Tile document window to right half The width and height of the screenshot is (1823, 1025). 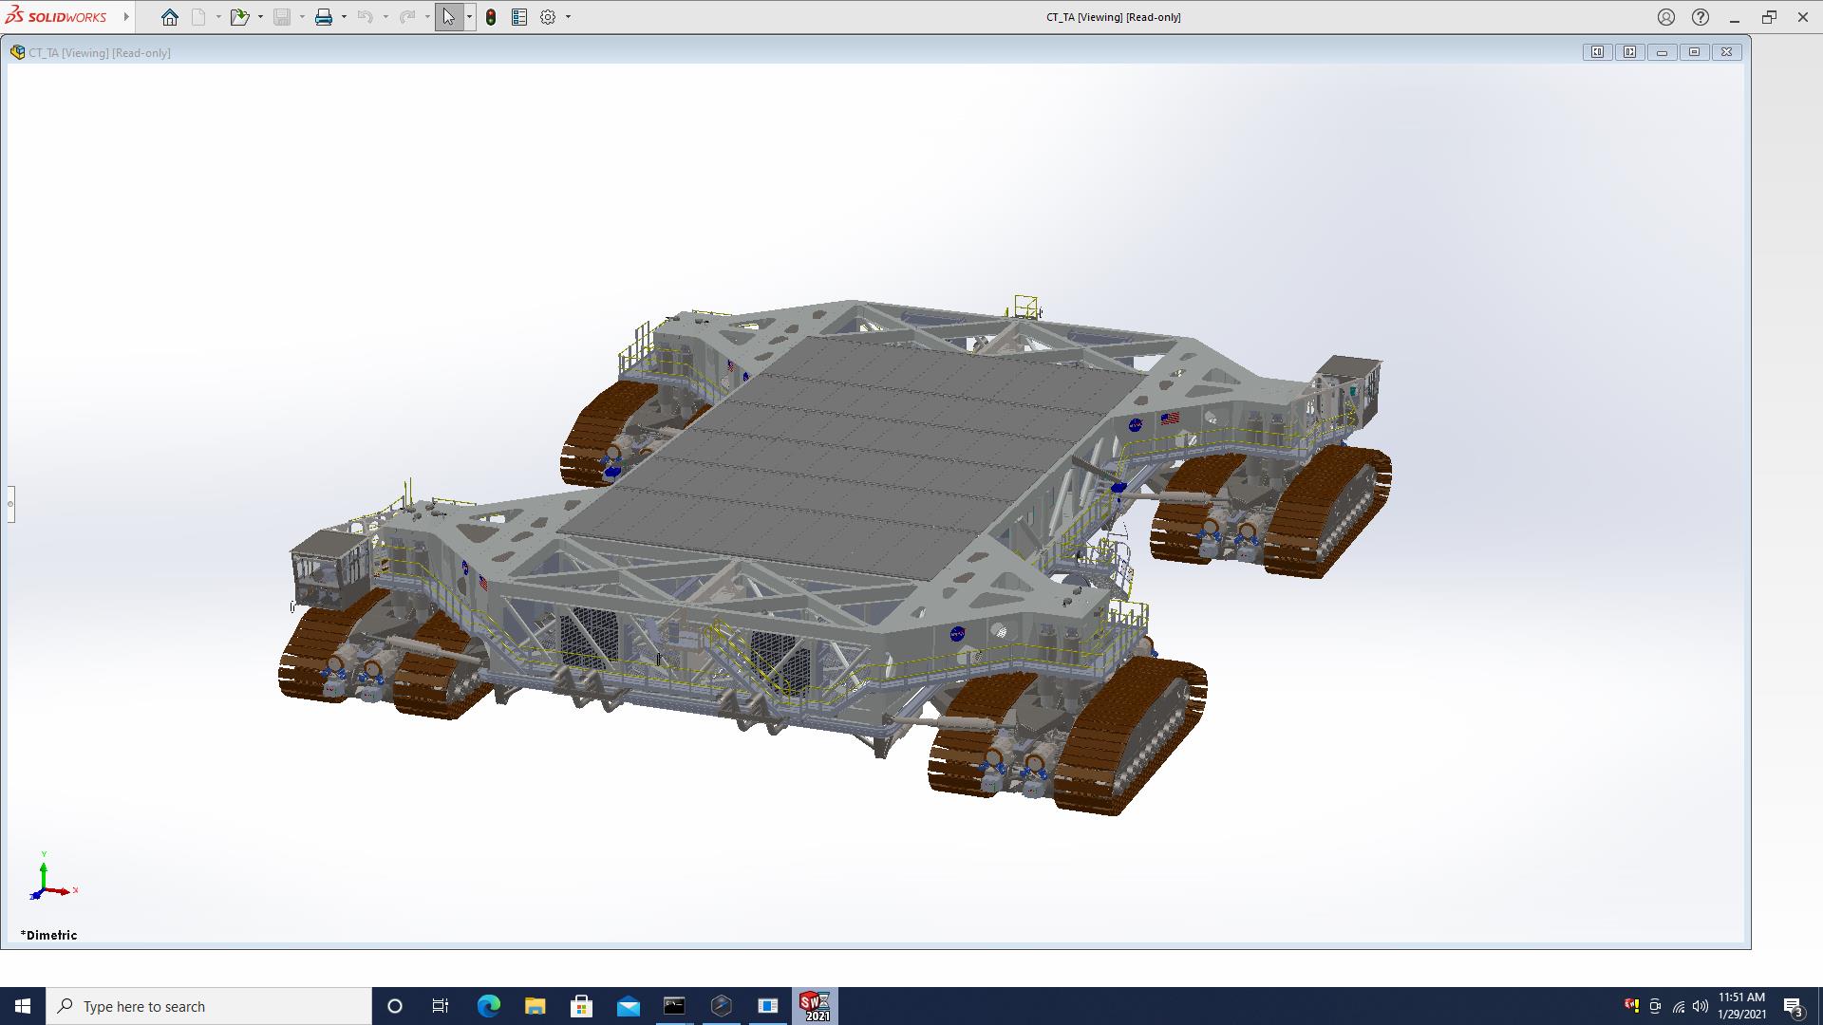coord(1630,52)
